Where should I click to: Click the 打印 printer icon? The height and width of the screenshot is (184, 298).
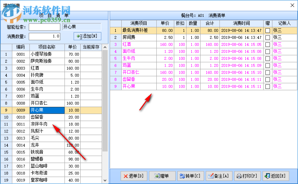(x=239, y=176)
